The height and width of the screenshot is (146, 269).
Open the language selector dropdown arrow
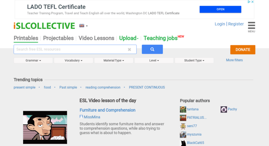[x=87, y=26]
